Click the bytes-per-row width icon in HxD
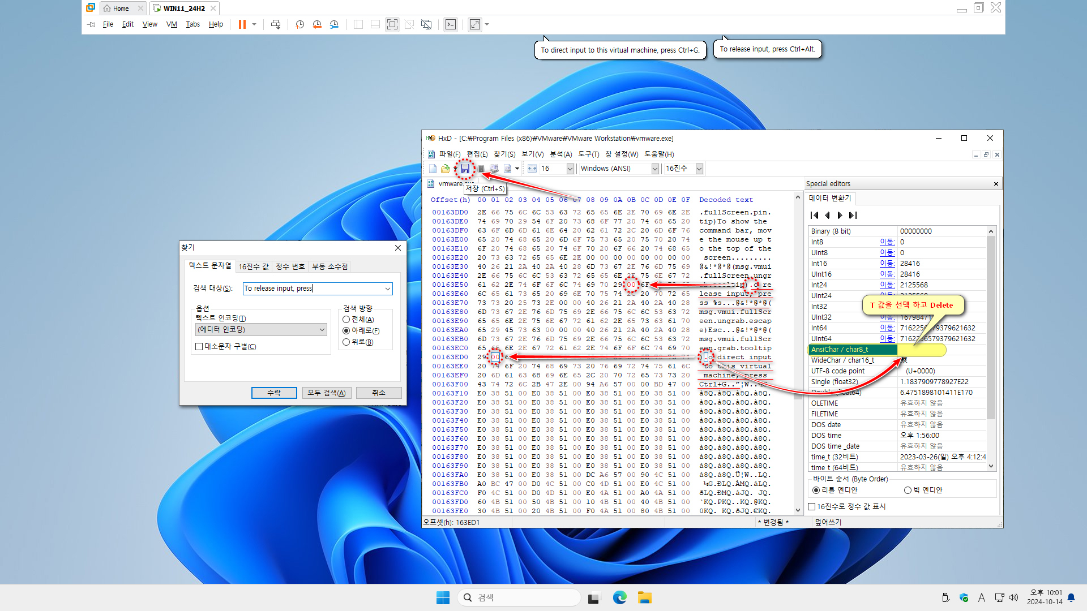Image resolution: width=1087 pixels, height=611 pixels. pos(532,169)
